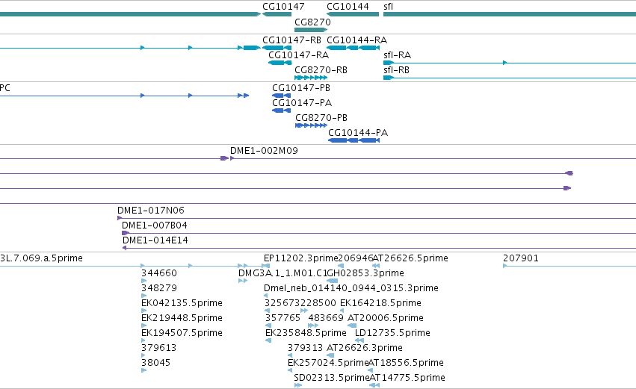This screenshot has width=636, height=389.
Task: Select the sfl-RA transcript label
Action: pos(397,55)
